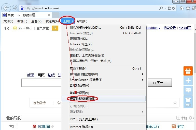
Task: Click the link icon beside 163邮箱
Action: pyautogui.click(x=53, y=126)
